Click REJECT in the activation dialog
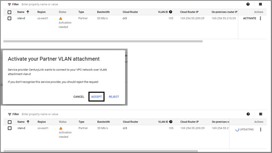The width and height of the screenshot is (272, 153). click(x=114, y=97)
